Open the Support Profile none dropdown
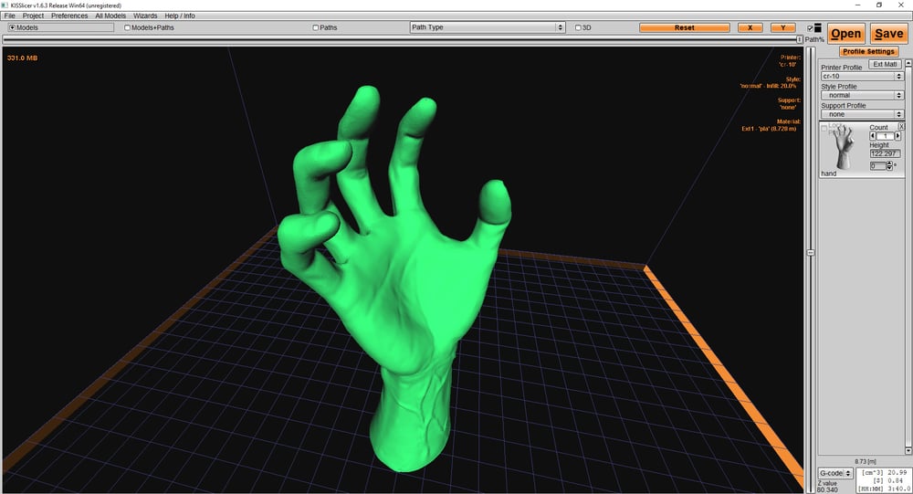Screen dimensions: 913x494 click(862, 114)
